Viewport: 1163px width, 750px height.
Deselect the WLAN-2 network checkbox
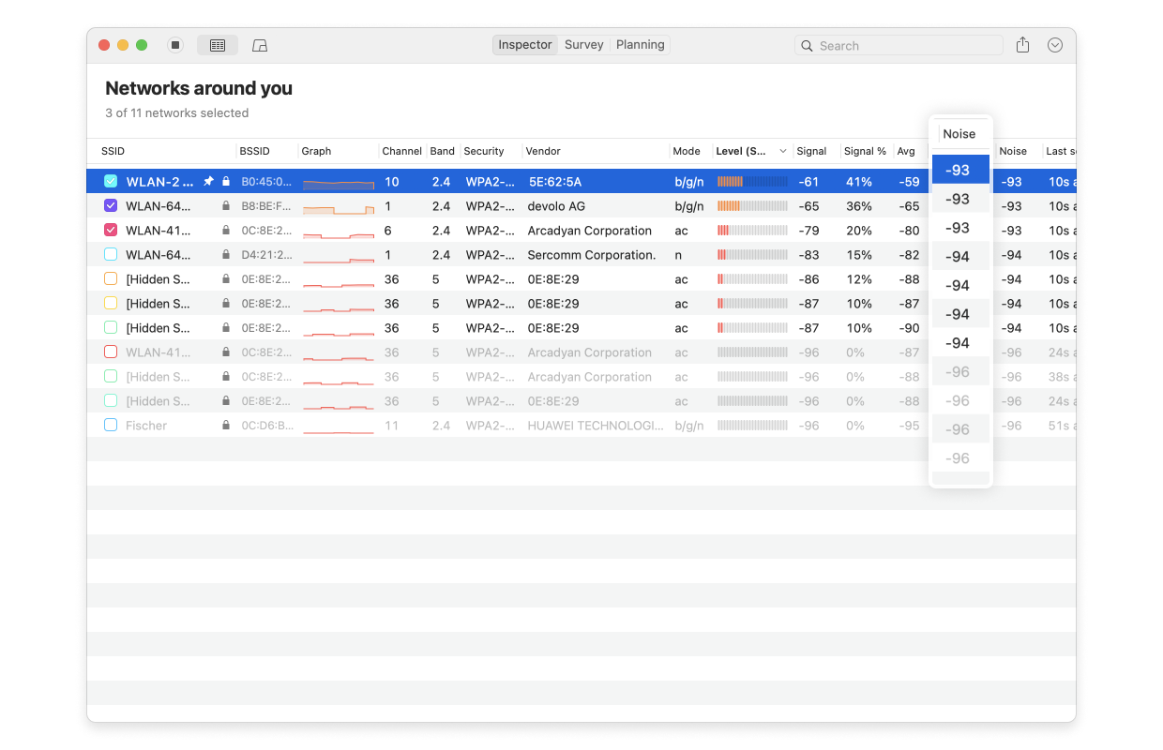[110, 181]
